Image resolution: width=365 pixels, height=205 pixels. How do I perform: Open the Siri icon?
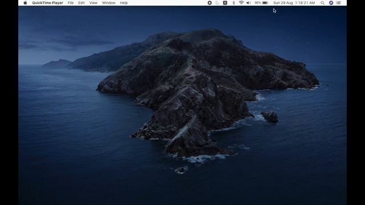tap(331, 3)
